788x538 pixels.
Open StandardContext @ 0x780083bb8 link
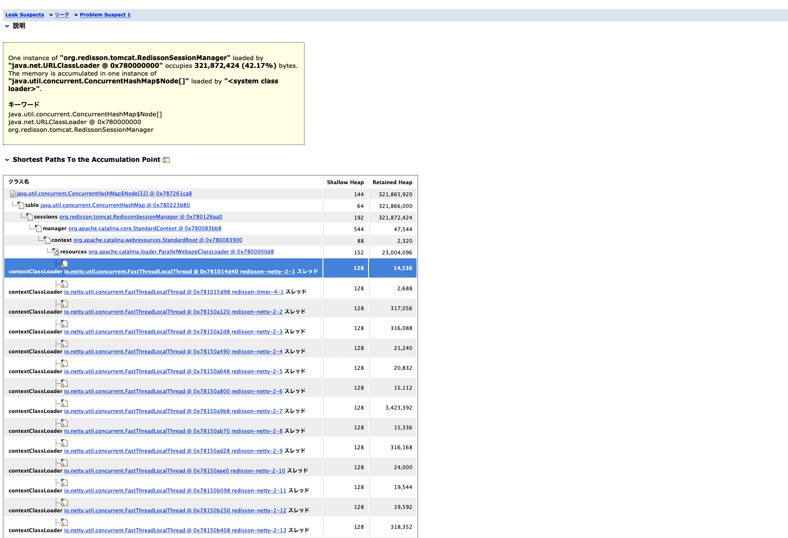click(145, 229)
